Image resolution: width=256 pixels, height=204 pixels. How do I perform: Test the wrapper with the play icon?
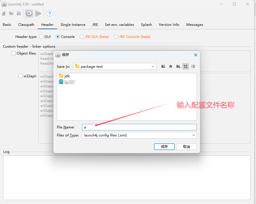(38, 14)
